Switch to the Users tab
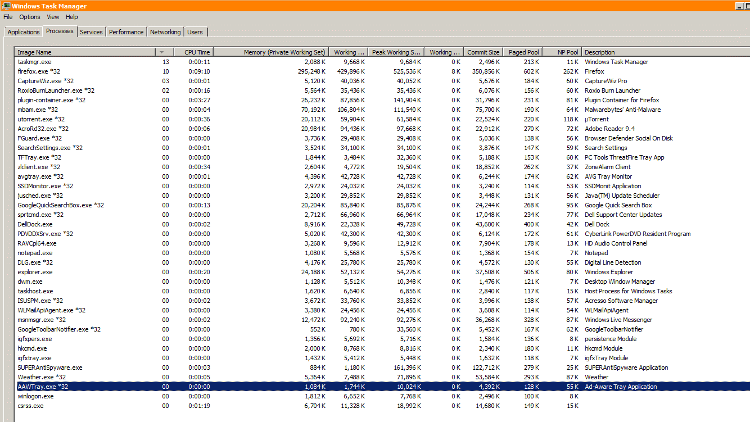 point(195,32)
